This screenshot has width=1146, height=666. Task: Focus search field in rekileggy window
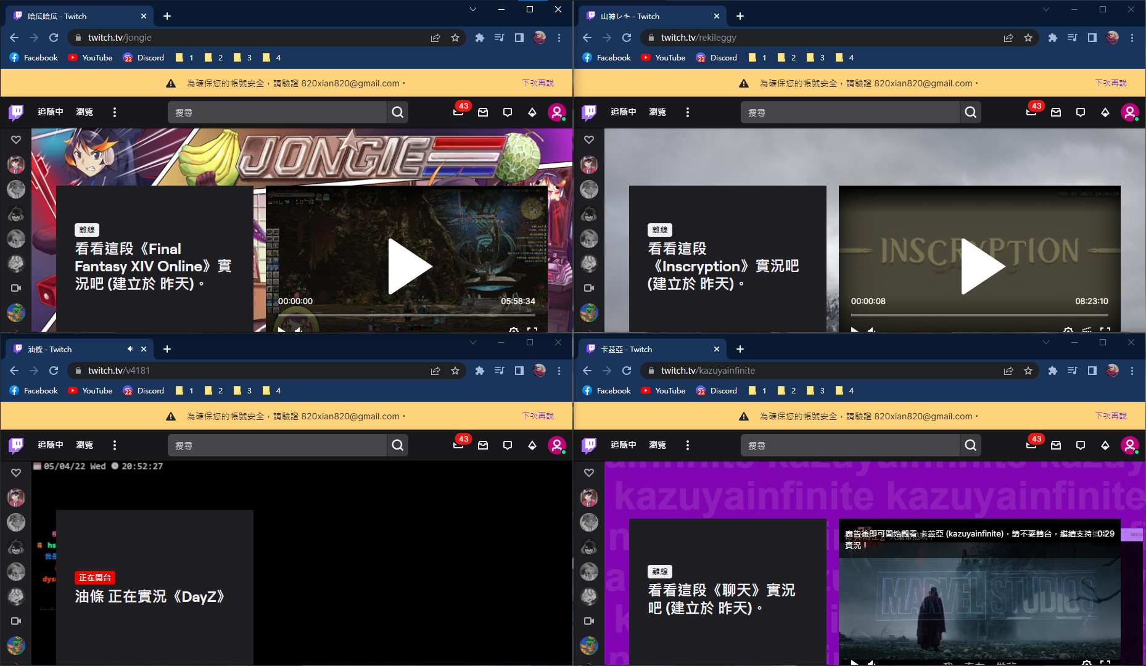click(x=851, y=112)
